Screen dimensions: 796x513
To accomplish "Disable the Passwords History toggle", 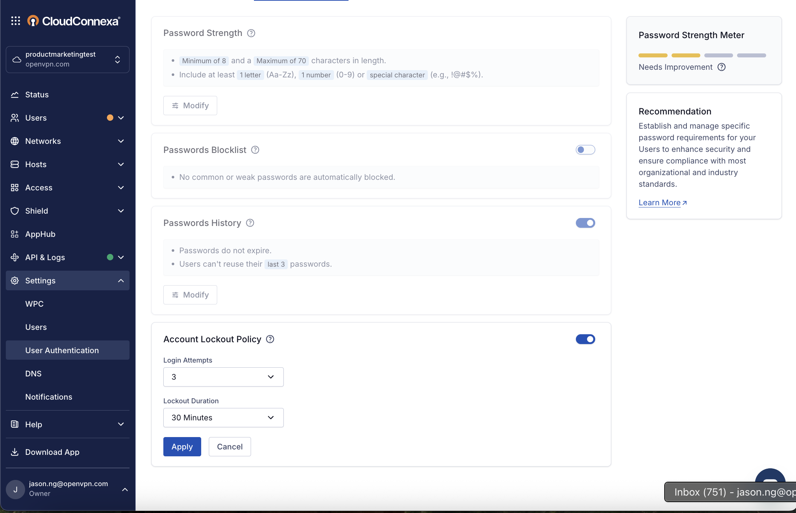I will (x=585, y=223).
